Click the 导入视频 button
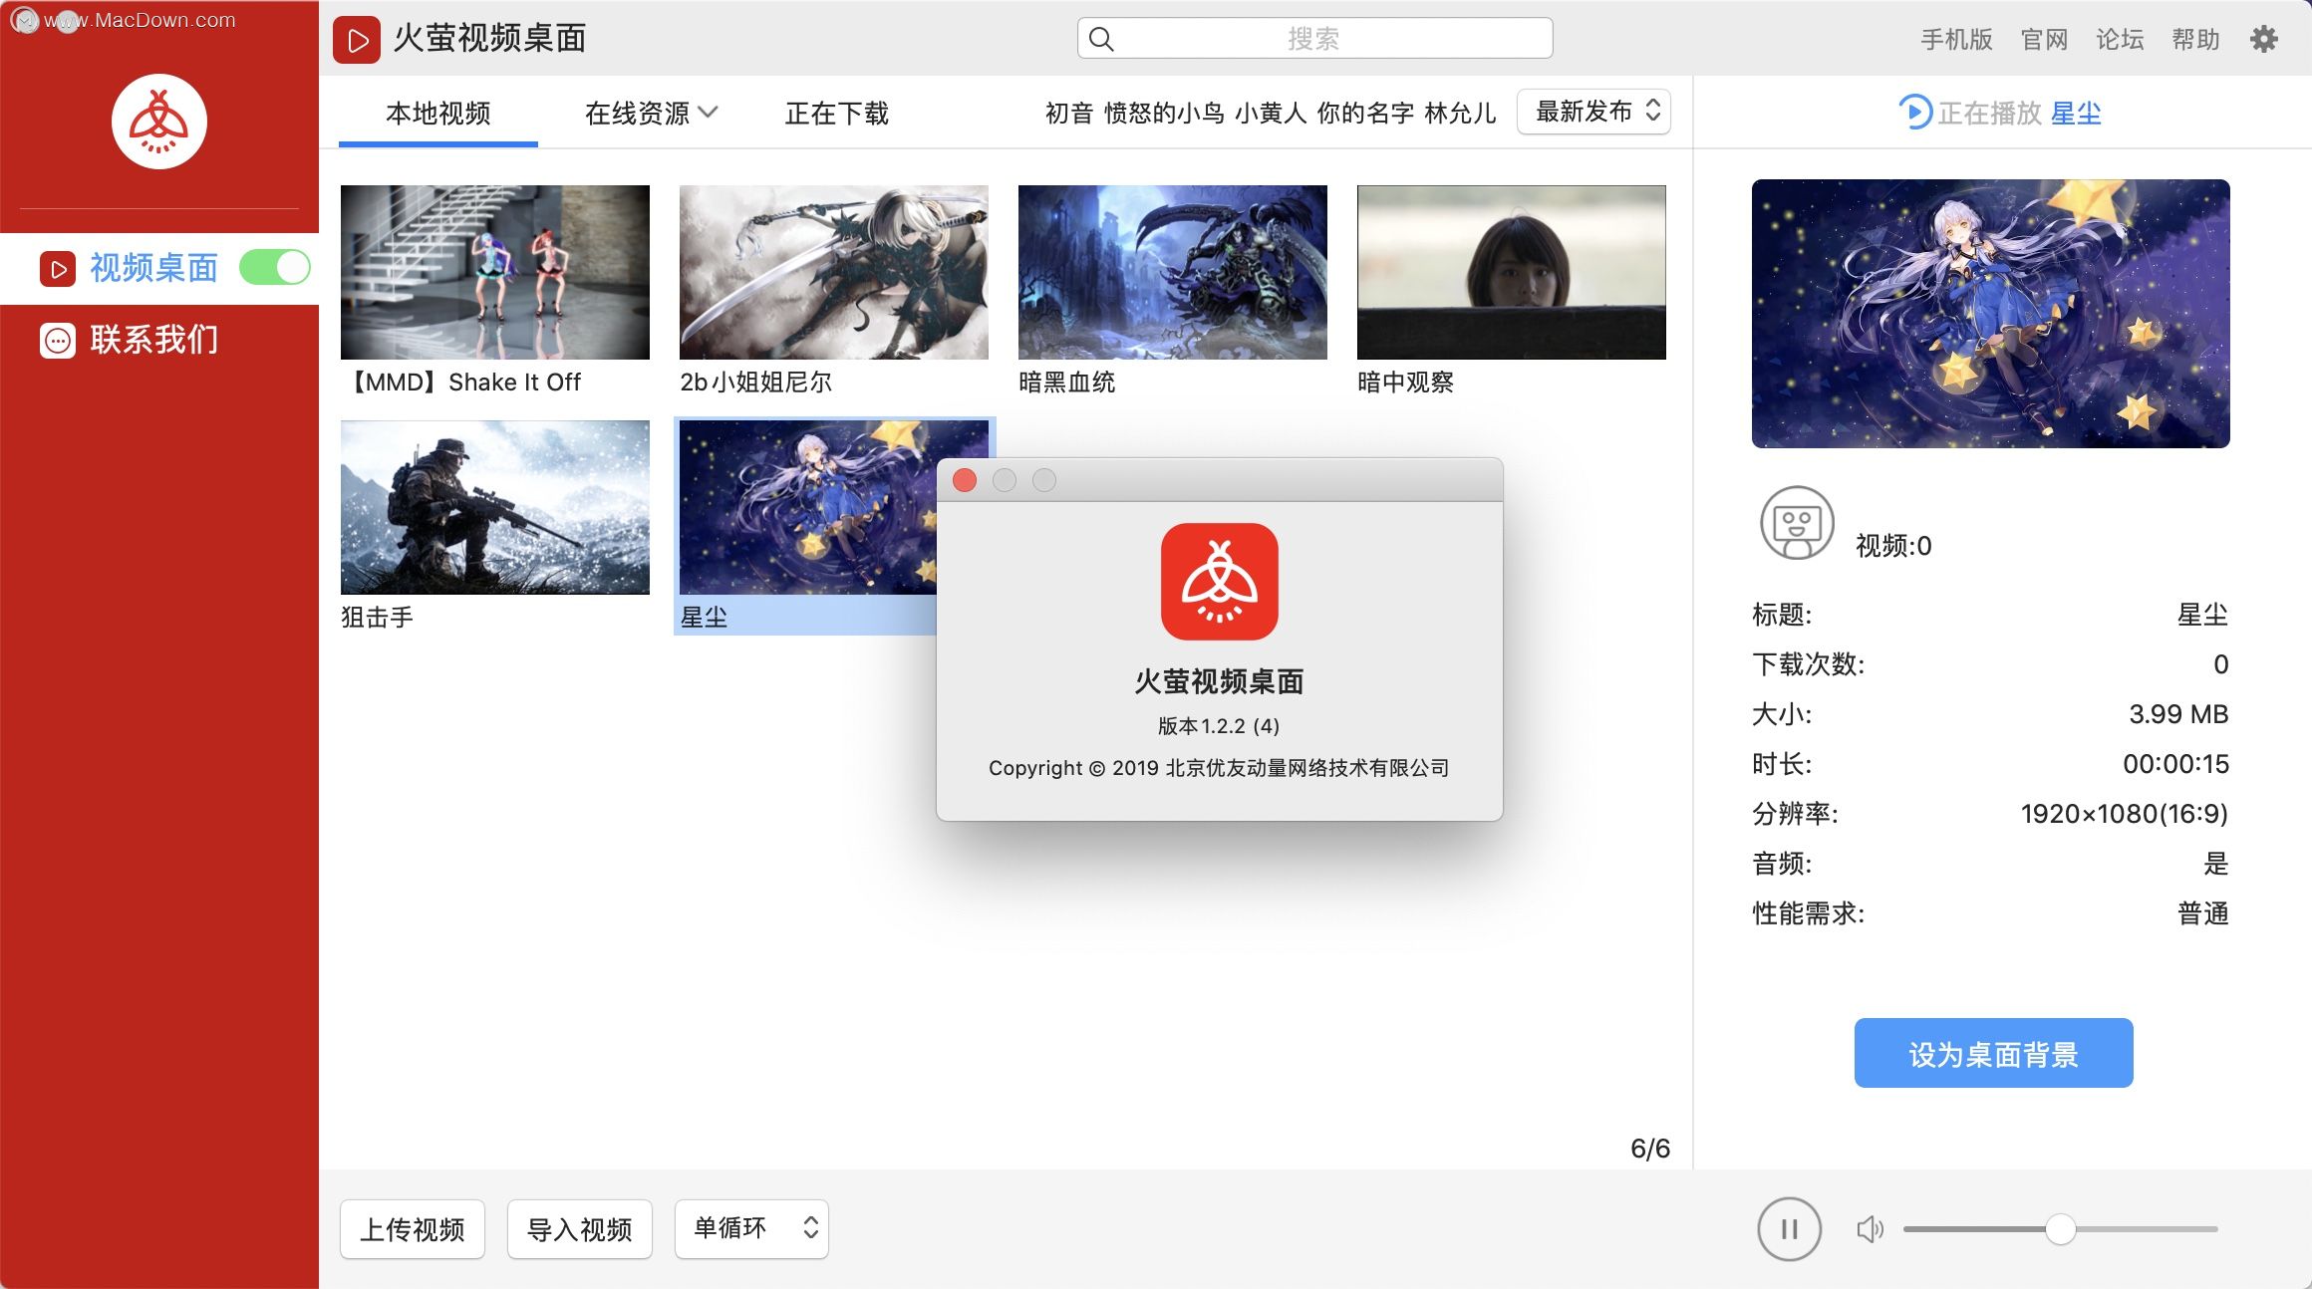The height and width of the screenshot is (1289, 2312). point(580,1229)
